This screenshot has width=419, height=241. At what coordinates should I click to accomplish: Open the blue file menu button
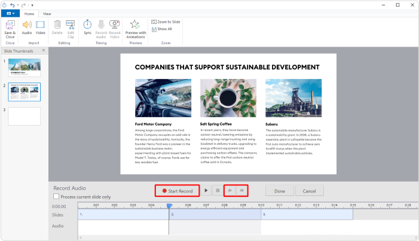10,13
